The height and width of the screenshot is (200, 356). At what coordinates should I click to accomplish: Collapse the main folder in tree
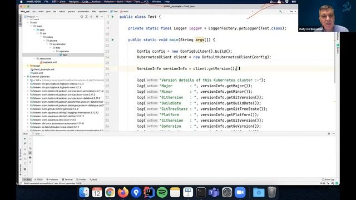click(31, 26)
